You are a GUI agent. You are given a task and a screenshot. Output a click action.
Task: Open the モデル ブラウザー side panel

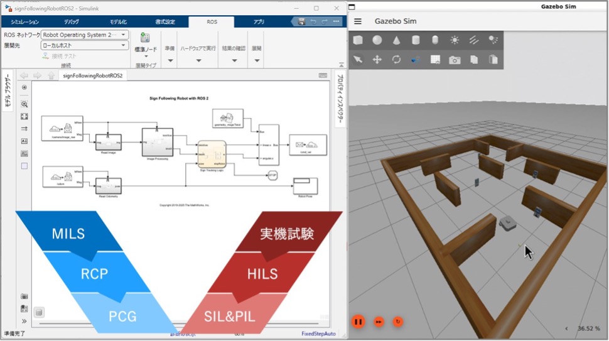point(8,92)
